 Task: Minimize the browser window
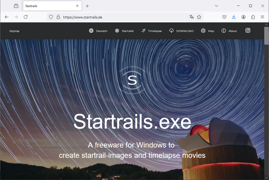[238, 6]
